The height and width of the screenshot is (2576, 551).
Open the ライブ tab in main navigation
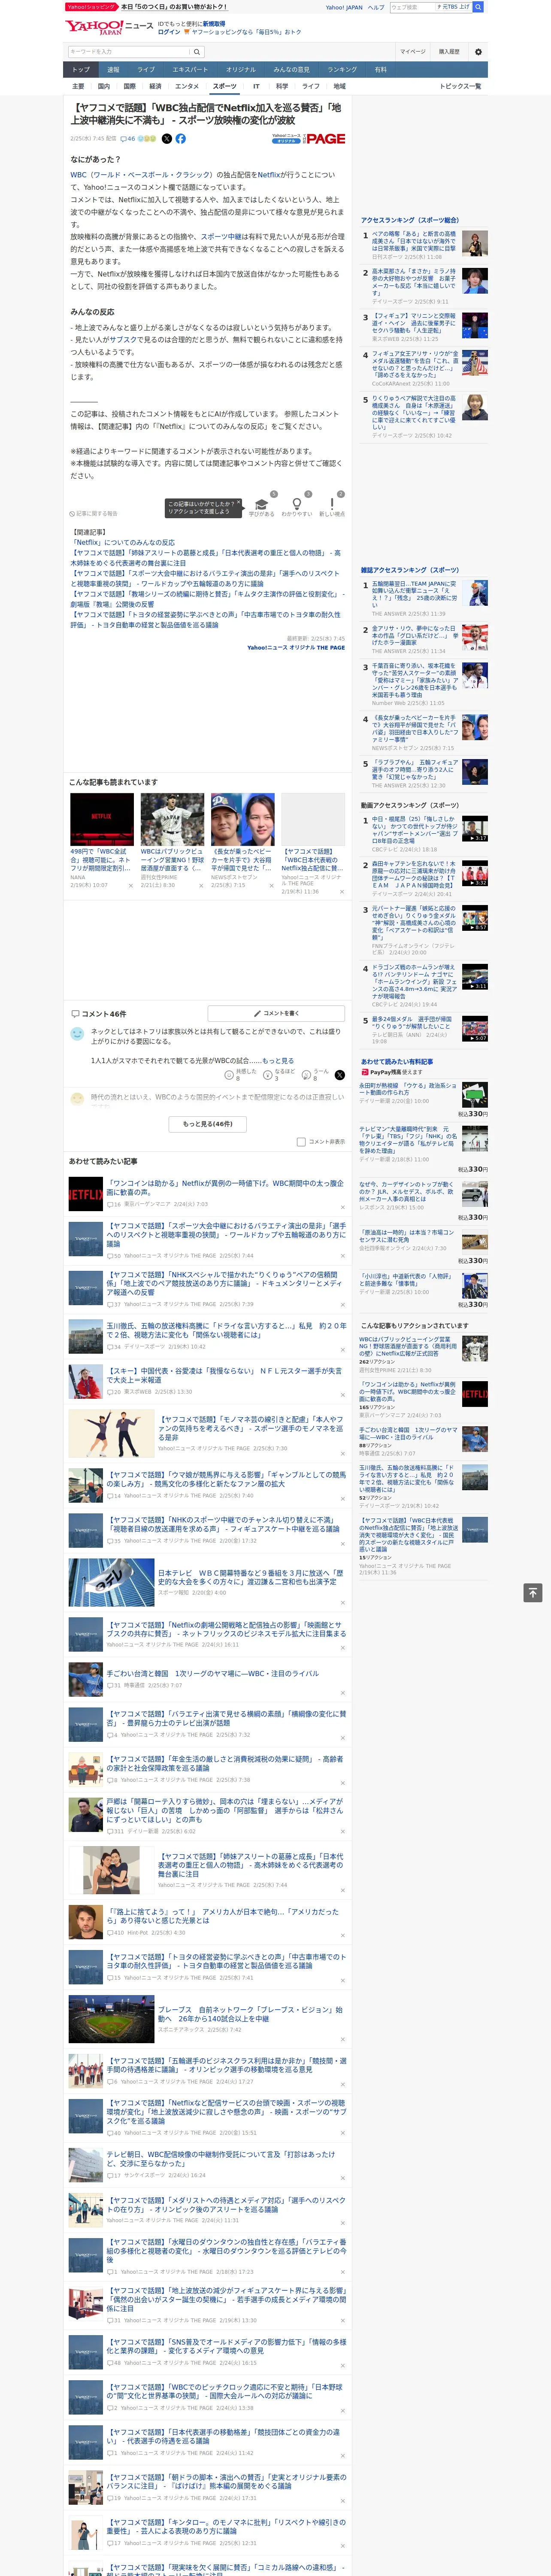[x=146, y=70]
